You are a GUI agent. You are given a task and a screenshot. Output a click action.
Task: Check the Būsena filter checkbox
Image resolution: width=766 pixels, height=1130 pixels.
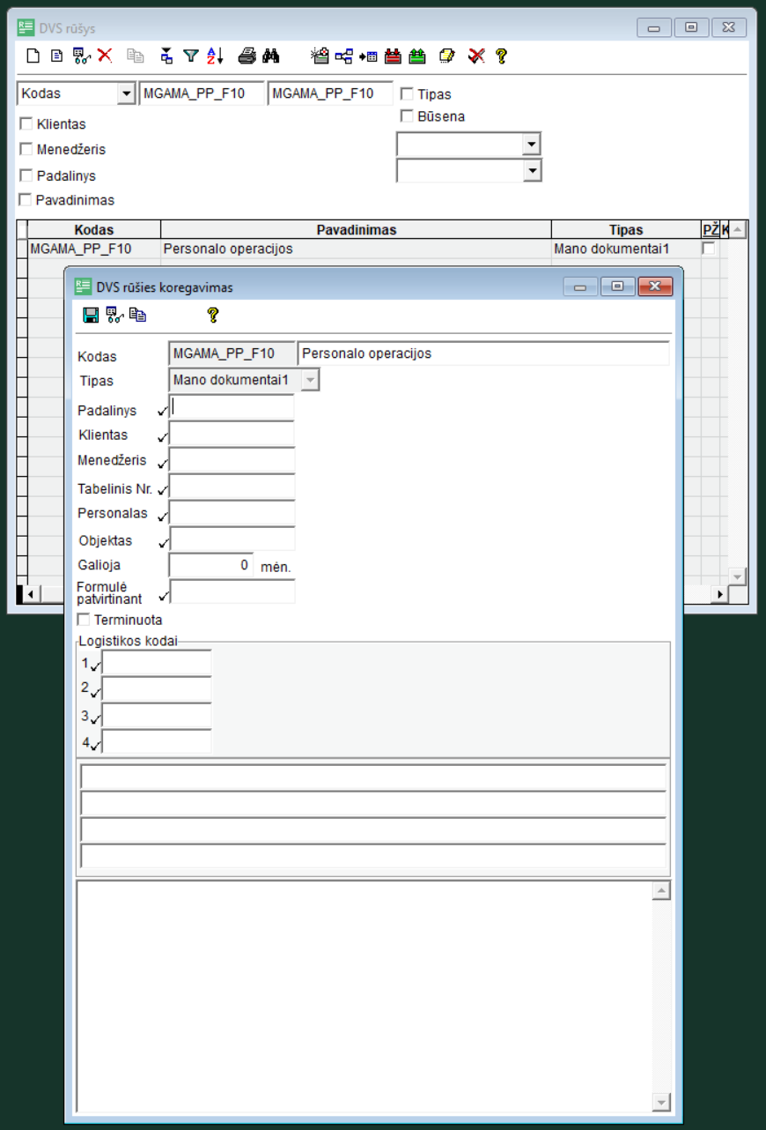[x=407, y=115]
